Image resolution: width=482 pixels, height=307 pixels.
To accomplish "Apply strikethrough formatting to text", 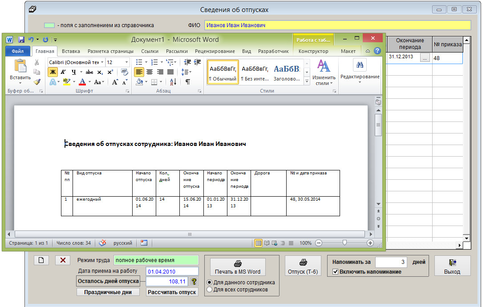I will [89, 72].
